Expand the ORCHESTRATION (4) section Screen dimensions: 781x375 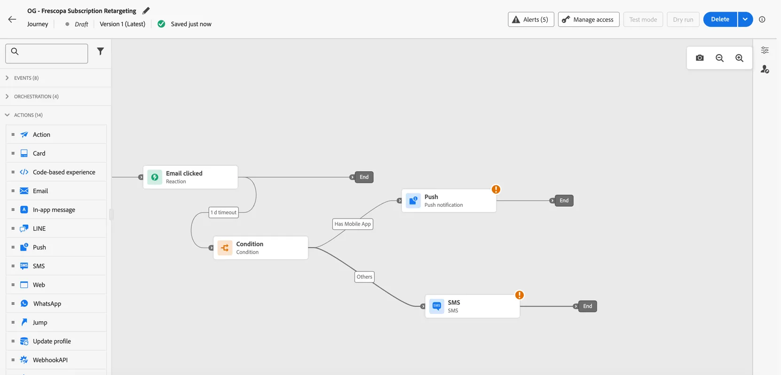pyautogui.click(x=55, y=96)
